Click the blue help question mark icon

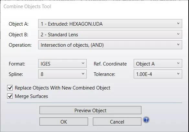[x=146, y=120]
